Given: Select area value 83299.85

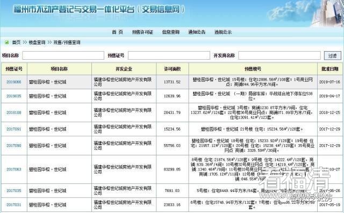Looking at the screenshot, I should pos(172,169).
